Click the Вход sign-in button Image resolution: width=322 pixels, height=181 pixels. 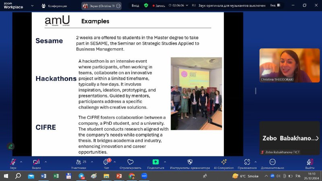(x=135, y=6)
